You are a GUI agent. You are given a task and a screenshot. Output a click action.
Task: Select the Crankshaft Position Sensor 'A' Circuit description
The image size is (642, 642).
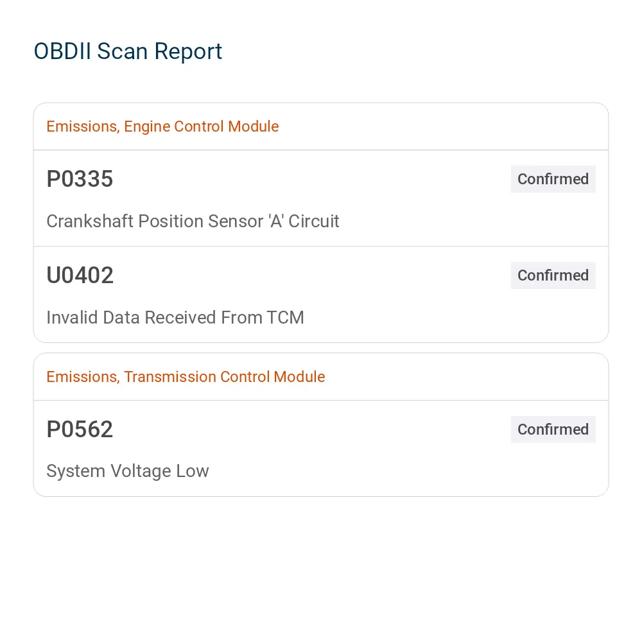(193, 221)
